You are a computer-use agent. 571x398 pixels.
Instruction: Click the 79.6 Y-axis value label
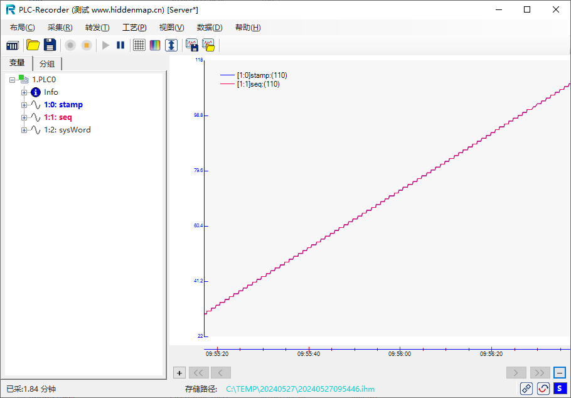198,171
